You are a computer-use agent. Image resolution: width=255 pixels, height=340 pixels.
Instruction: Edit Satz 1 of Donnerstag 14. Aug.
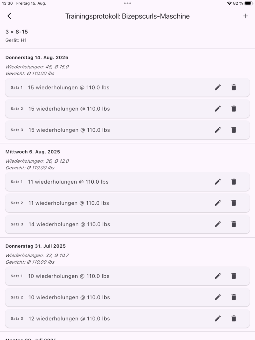[x=218, y=87]
